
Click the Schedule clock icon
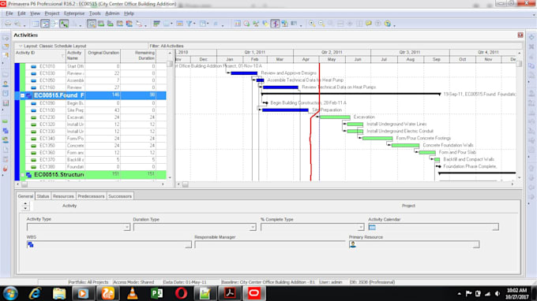[x=246, y=24]
